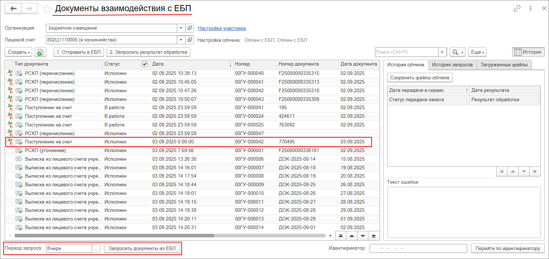Toggle the checkbox column header

click(x=144, y=64)
